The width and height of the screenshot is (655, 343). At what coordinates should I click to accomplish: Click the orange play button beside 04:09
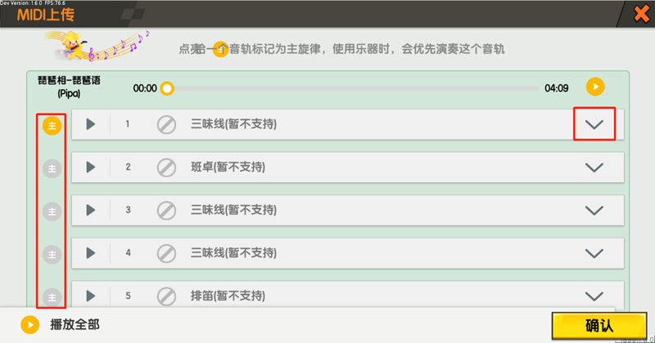pos(595,87)
